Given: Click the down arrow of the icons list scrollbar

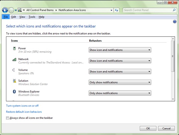Looking at the screenshot, I should pyautogui.click(x=173, y=99).
